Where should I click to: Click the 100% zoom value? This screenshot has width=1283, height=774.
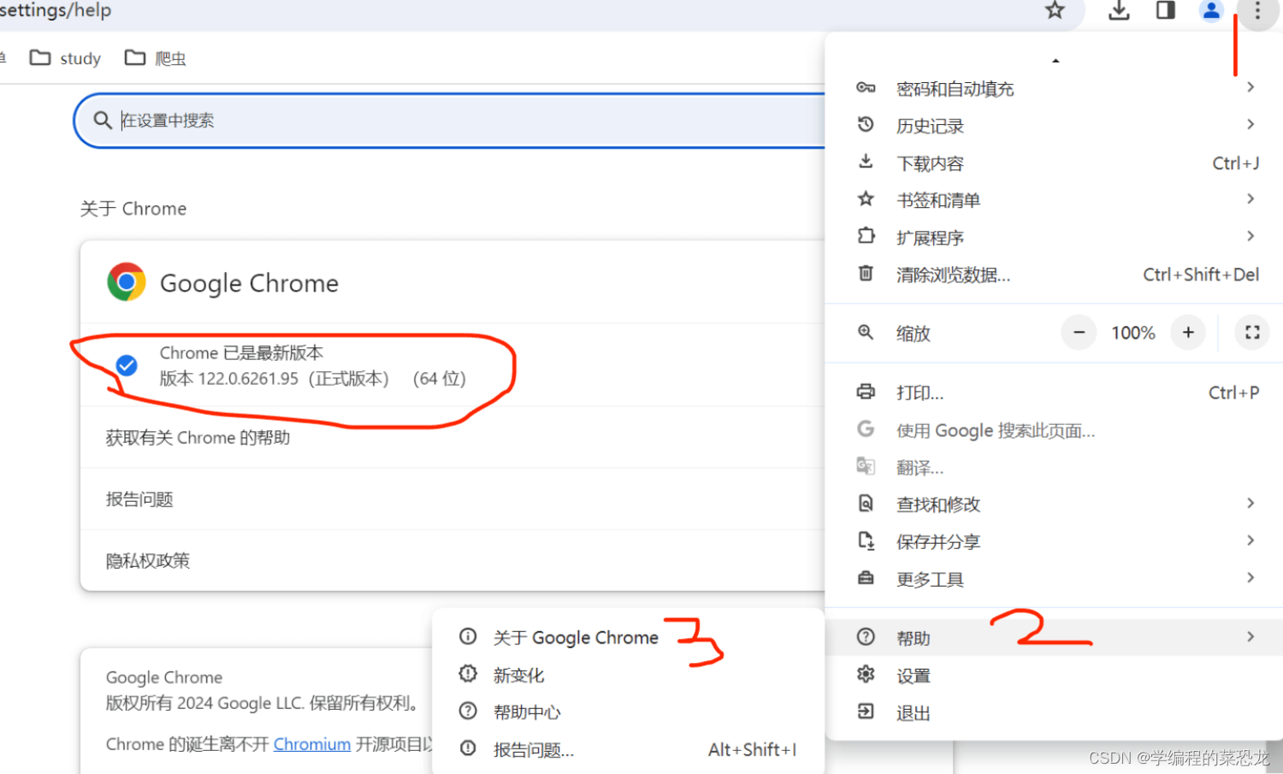(1133, 333)
